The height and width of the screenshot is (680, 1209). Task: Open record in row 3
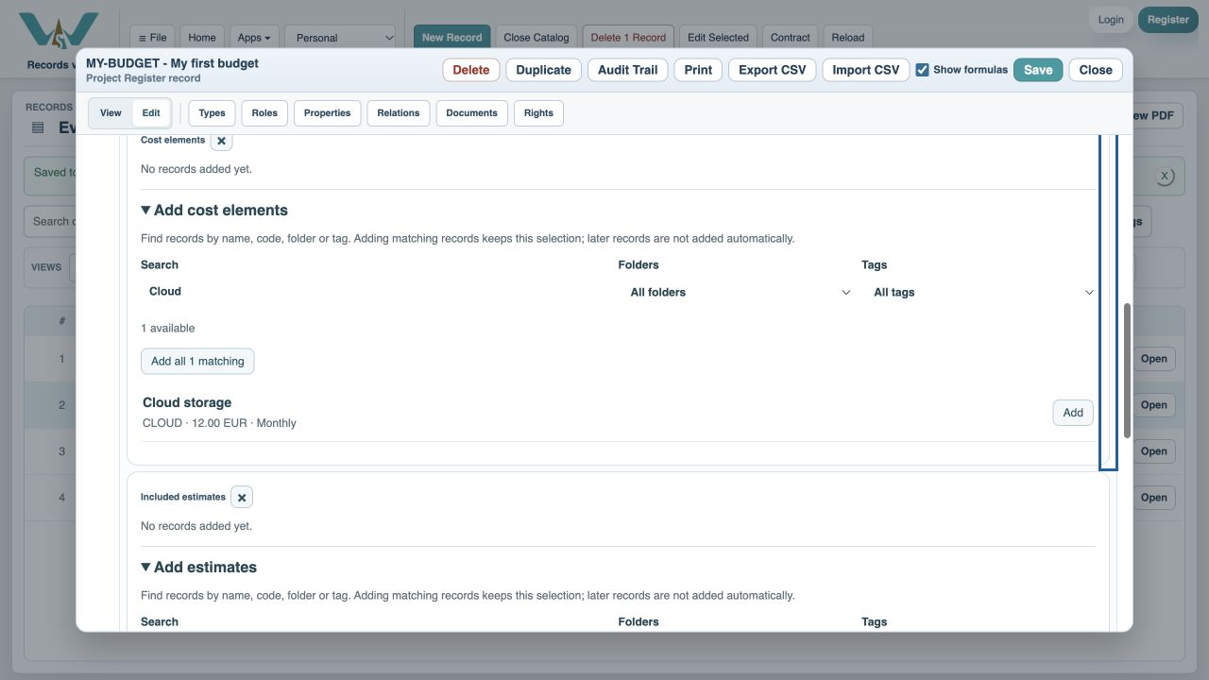point(1153,451)
